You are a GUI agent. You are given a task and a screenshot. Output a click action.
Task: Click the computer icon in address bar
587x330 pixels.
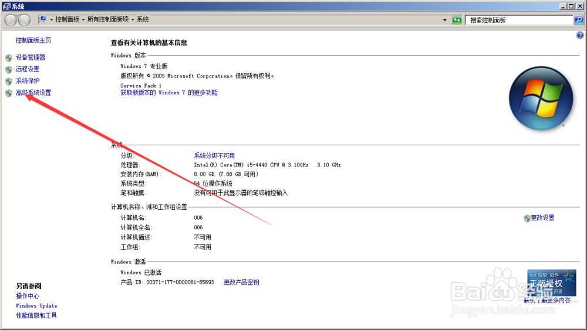(x=43, y=19)
